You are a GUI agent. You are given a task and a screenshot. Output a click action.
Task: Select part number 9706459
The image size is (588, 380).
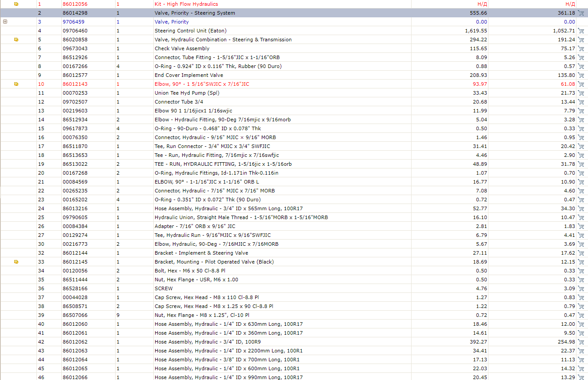(x=73, y=22)
